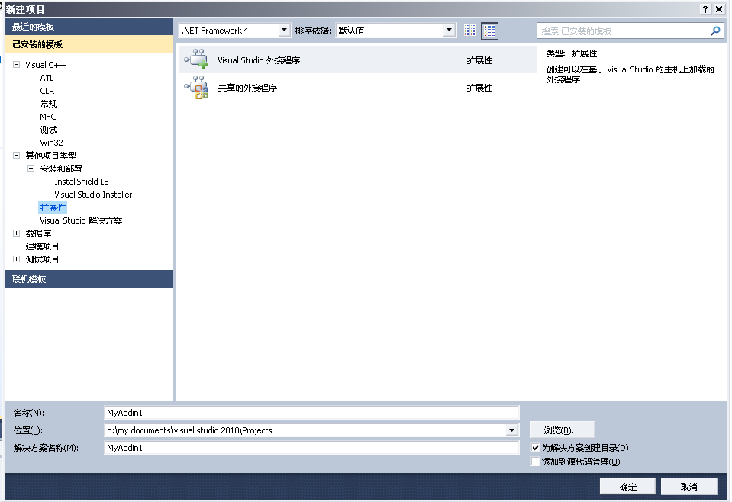Select the Visual Studio 外接程序 template icon

click(x=196, y=60)
